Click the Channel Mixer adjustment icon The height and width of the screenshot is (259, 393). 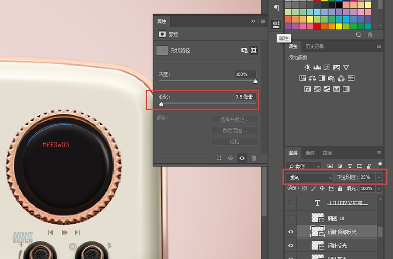tap(341, 78)
